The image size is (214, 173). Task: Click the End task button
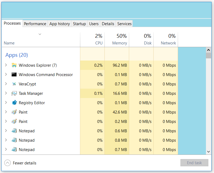pyautogui.click(x=194, y=163)
